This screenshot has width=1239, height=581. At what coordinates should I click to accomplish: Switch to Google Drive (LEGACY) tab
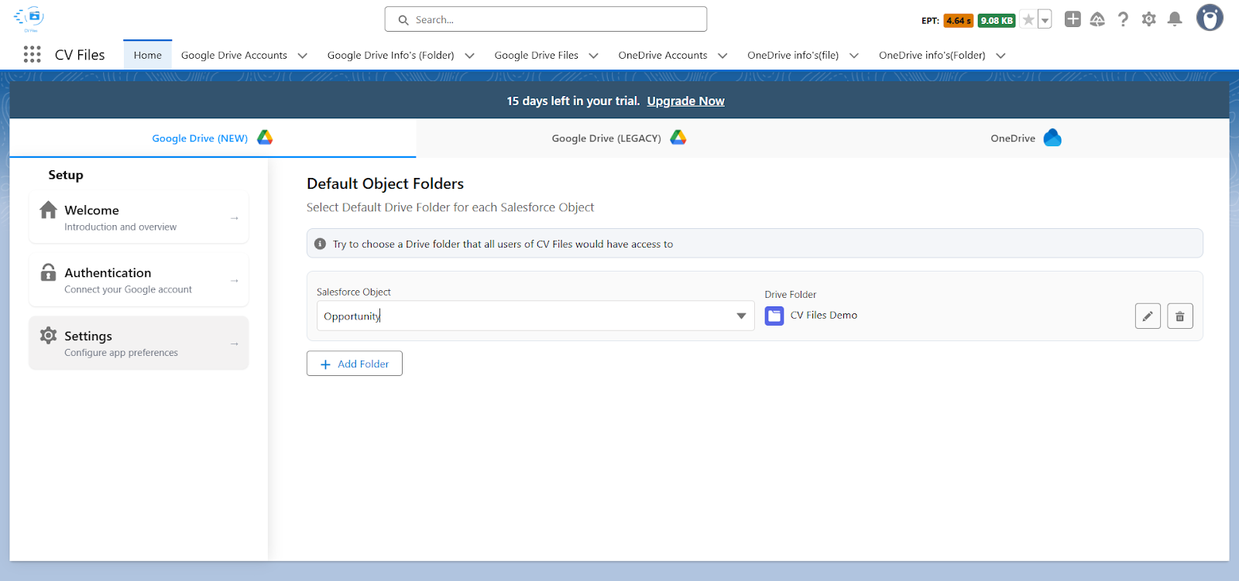[619, 138]
